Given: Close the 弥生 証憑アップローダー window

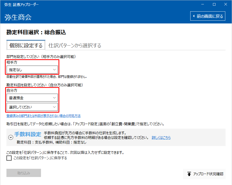Looking at the screenshot, I should pyautogui.click(x=226, y=4).
